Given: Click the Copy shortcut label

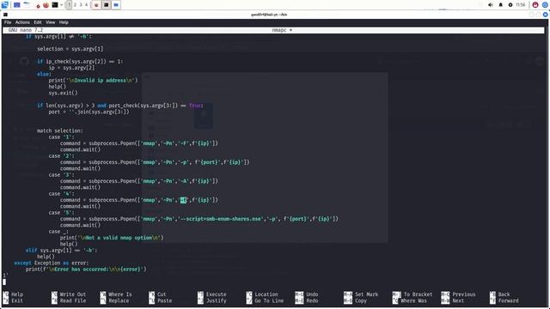Looking at the screenshot, I should pyautogui.click(x=361, y=300).
